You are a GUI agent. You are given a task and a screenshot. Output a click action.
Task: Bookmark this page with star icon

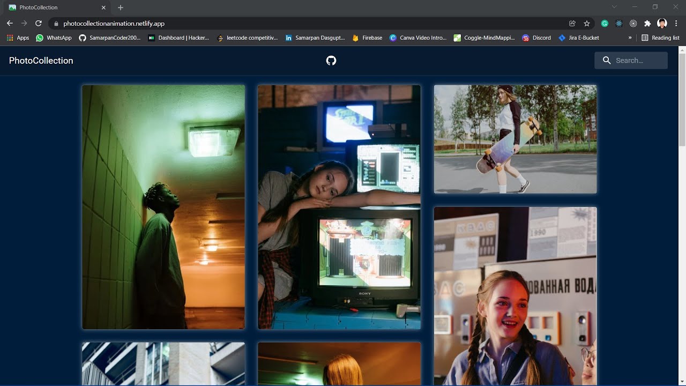coord(587,24)
